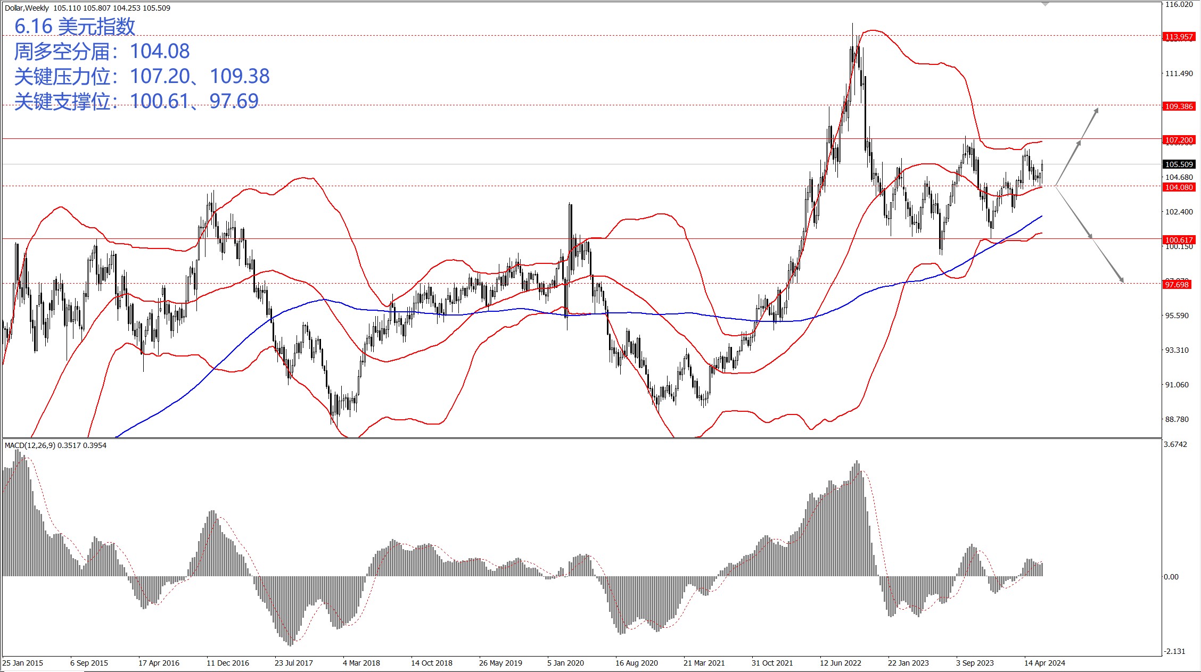
Task: Click the 107.200 red price label
Action: (x=1179, y=140)
